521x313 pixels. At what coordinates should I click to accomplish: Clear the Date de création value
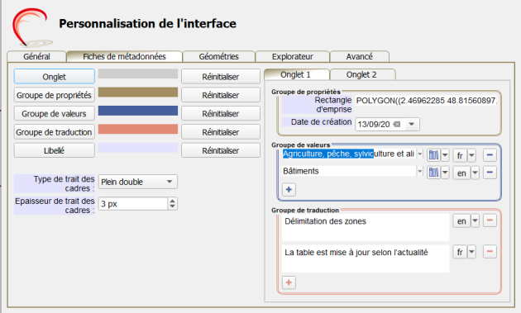pos(397,124)
